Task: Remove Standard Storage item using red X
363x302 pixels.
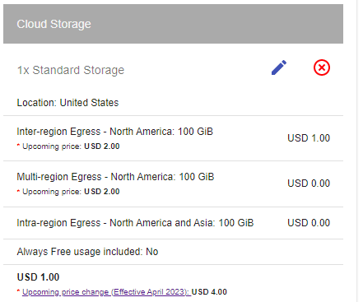Action: click(322, 67)
